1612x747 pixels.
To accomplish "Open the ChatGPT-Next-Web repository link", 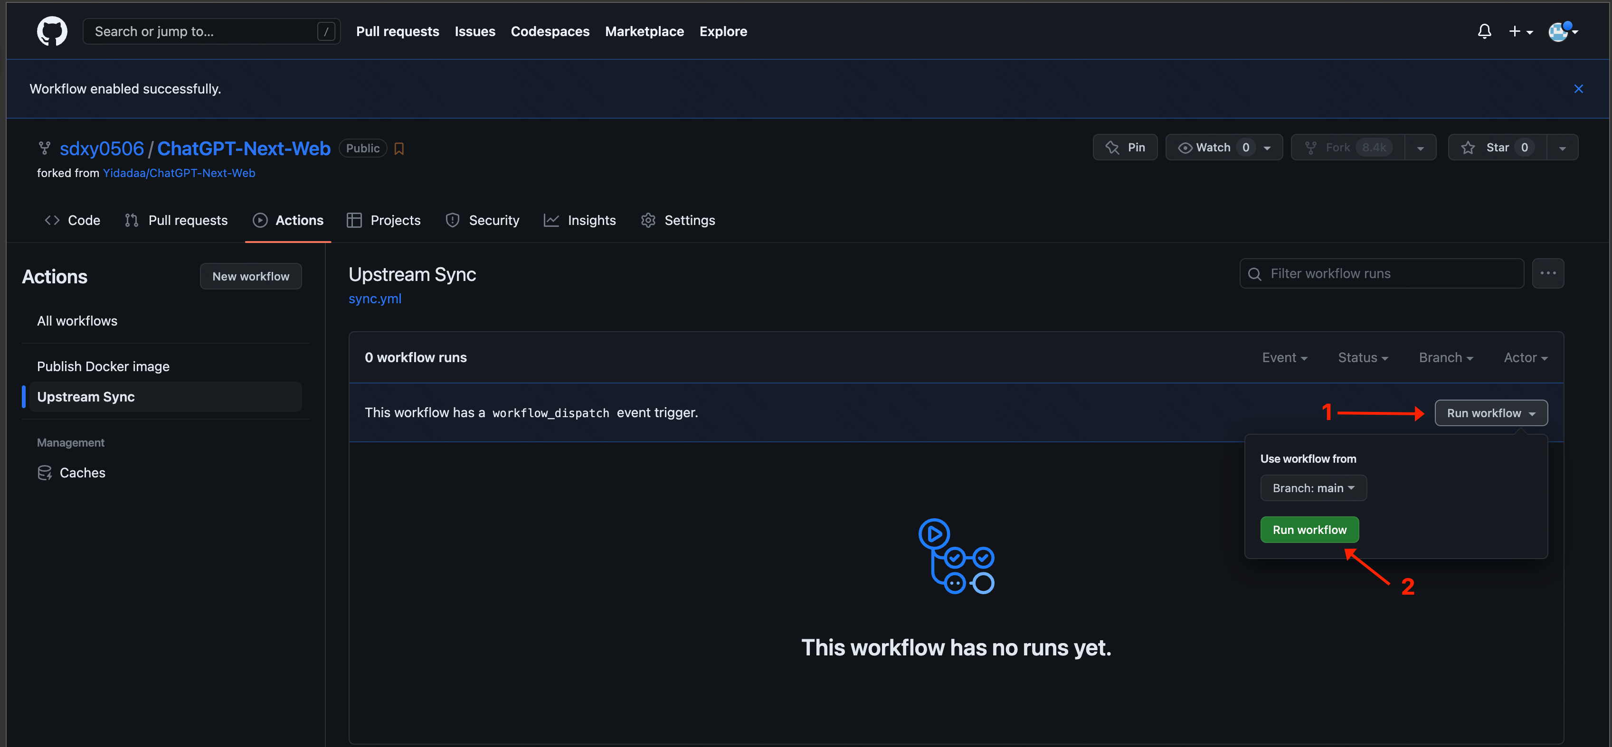I will point(244,148).
